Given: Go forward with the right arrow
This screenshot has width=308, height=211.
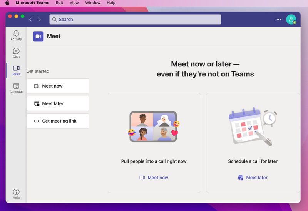Looking at the screenshot, I should tap(40, 19).
